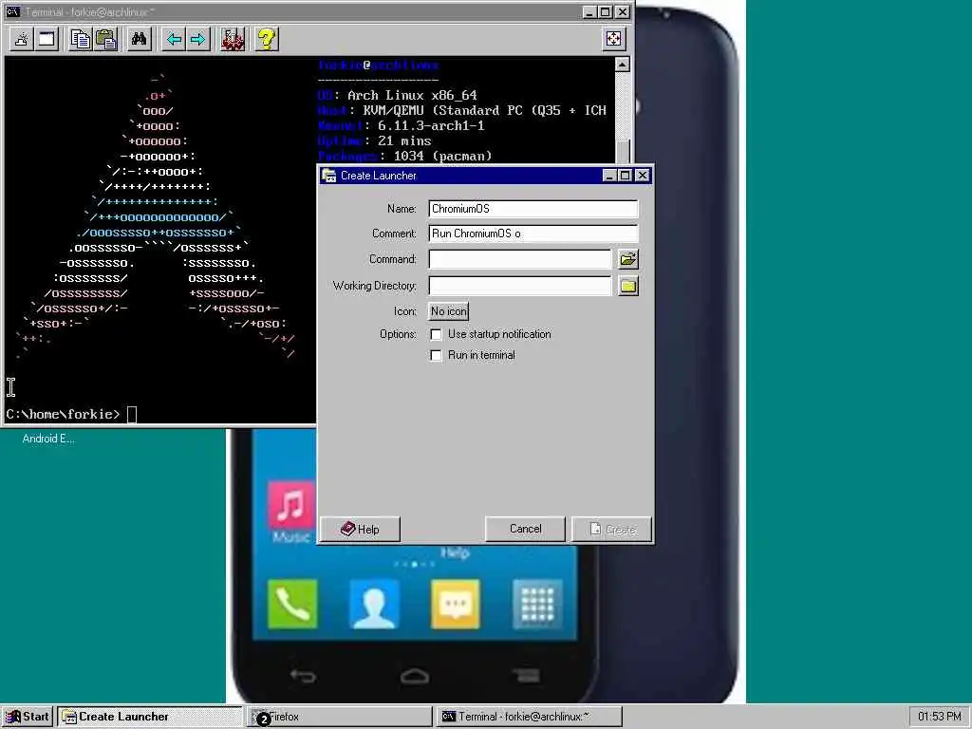Viewport: 972px width, 729px height.
Task: Switch to Firefox in taskbar
Action: tap(340, 717)
